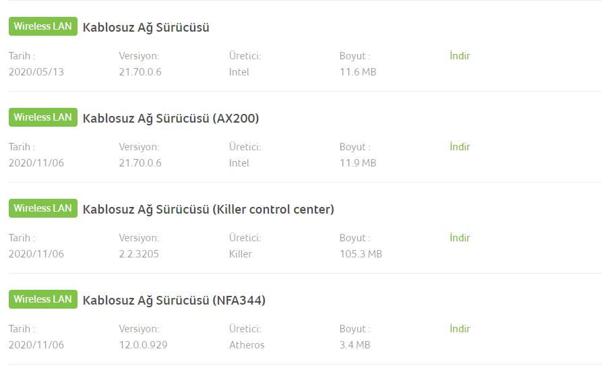602x370 pixels.
Task: Click İndir for Killer control center
Action: click(x=460, y=238)
